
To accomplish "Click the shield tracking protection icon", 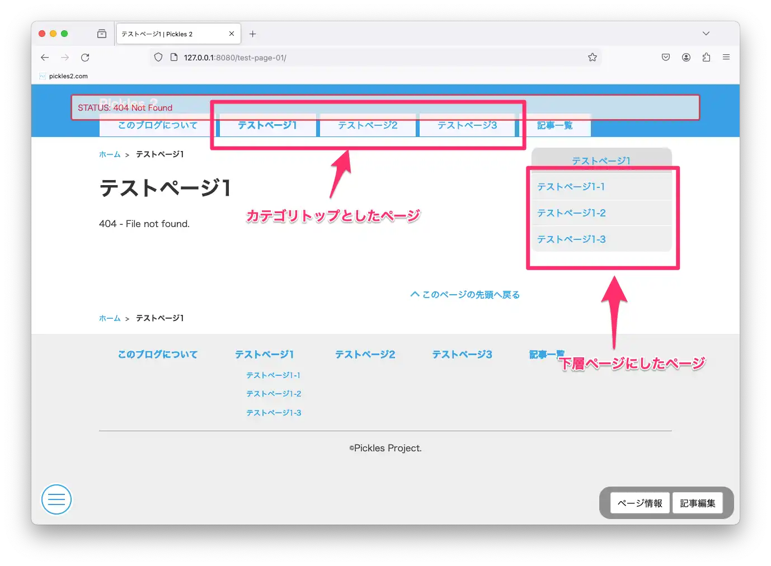I will [x=158, y=57].
